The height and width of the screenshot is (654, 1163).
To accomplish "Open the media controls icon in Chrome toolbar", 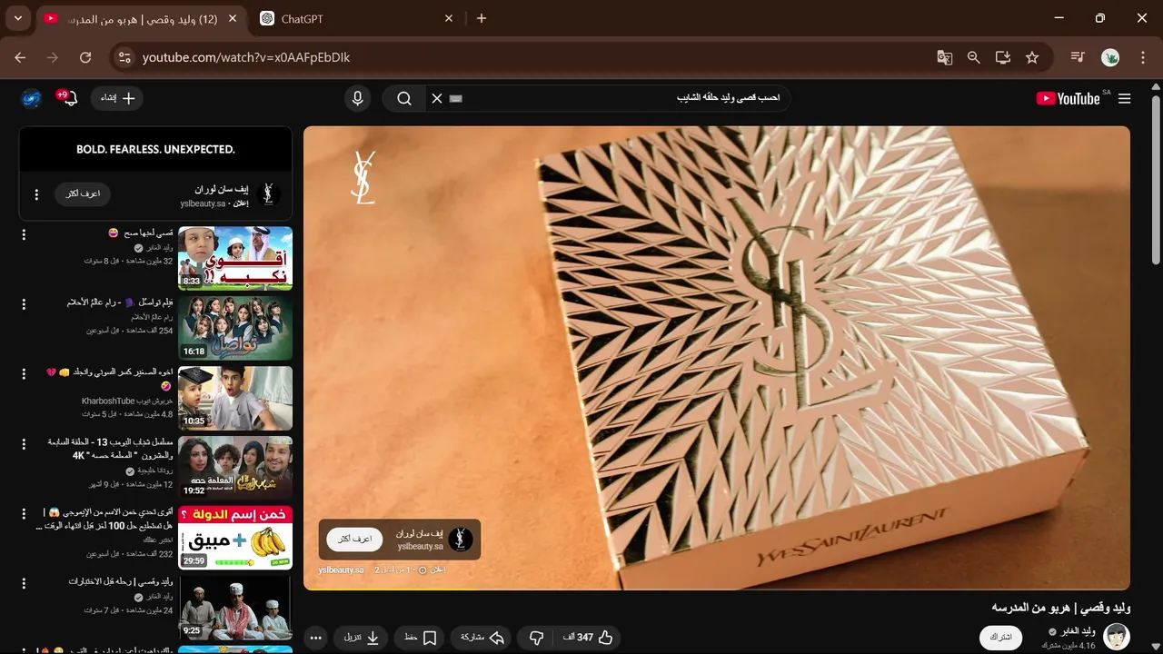I will pyautogui.click(x=1078, y=57).
